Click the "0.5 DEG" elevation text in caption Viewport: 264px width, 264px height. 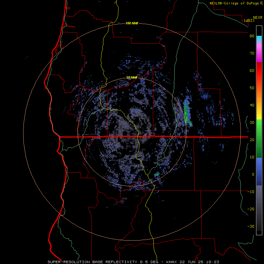[x=149, y=262]
